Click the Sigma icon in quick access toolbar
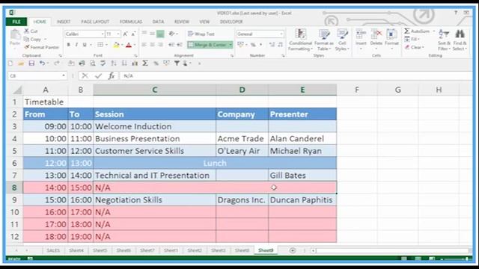 coord(145,64)
